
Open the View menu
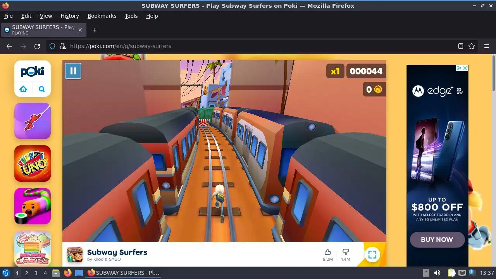click(x=46, y=16)
